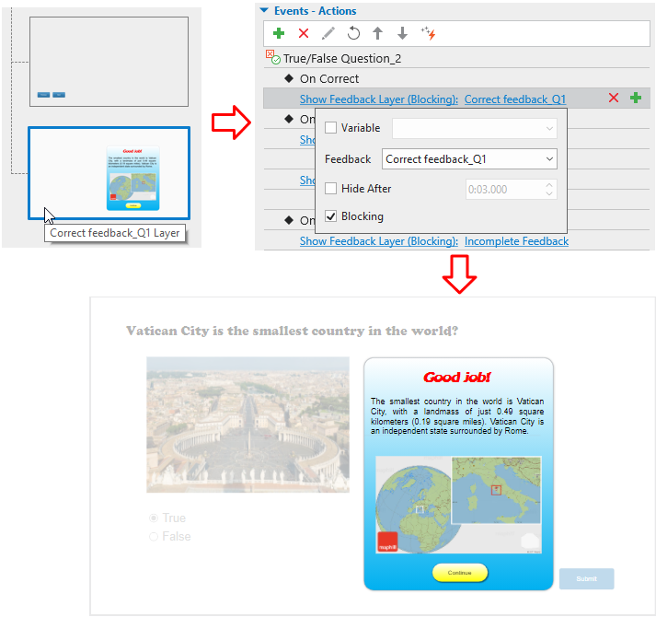Open the Variable dropdown list
The height and width of the screenshot is (617, 656).
click(x=474, y=128)
